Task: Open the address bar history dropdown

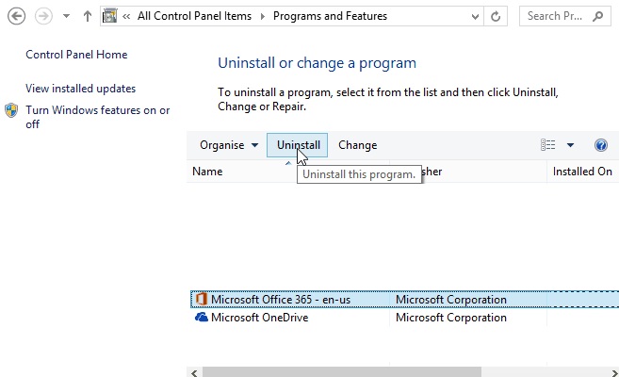Action: coord(475,17)
